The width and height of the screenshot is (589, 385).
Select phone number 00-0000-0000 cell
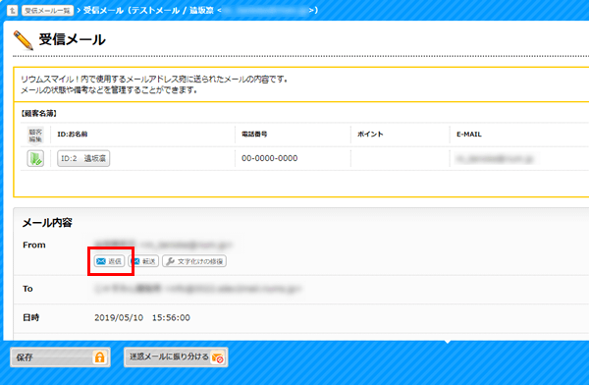click(x=269, y=158)
